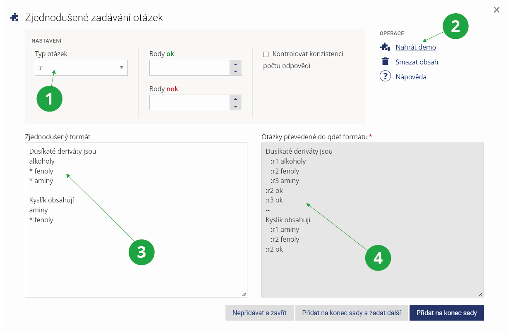Increase Body ok value with up arrow
This screenshot has height=333, width=508.
coord(235,64)
